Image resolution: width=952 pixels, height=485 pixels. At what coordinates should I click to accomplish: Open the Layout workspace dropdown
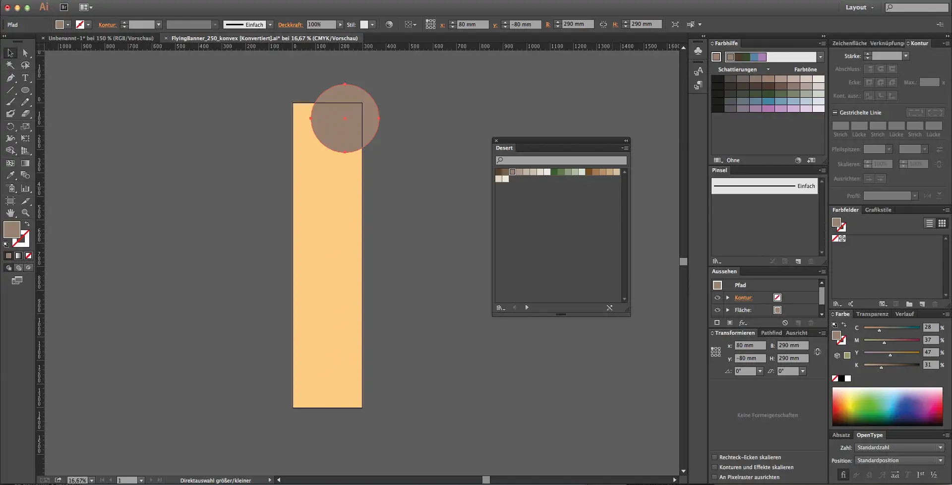coord(860,7)
